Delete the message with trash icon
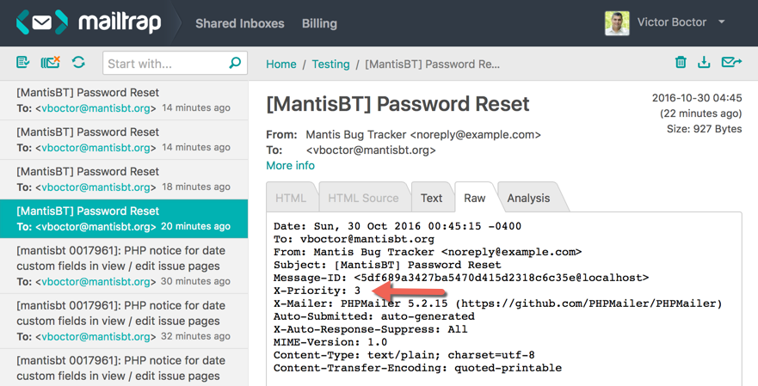This screenshot has width=758, height=386. [x=681, y=63]
